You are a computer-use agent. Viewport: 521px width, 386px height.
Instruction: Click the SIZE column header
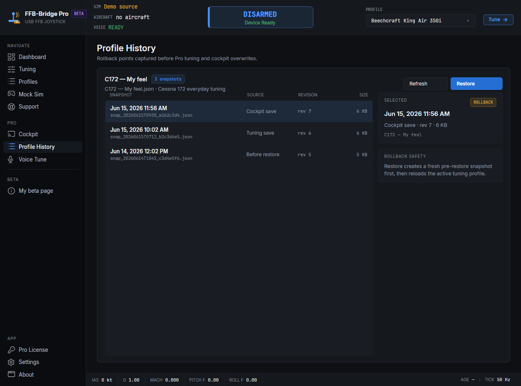point(363,95)
